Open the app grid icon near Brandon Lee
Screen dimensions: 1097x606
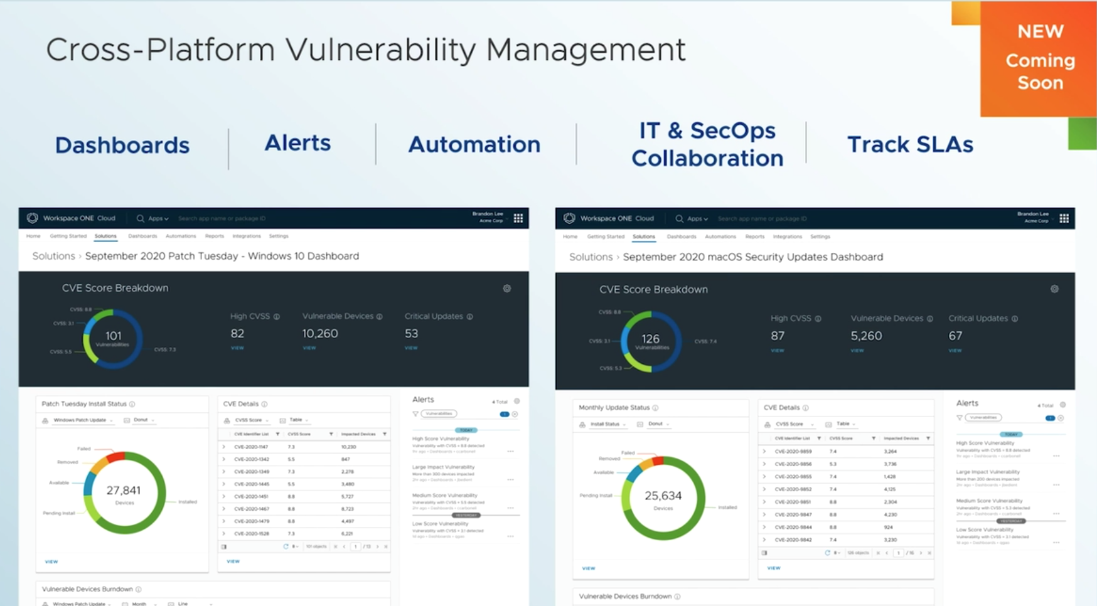[518, 218]
